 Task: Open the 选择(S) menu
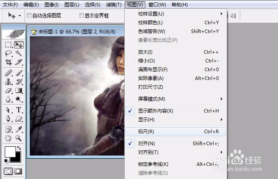click(x=93, y=5)
